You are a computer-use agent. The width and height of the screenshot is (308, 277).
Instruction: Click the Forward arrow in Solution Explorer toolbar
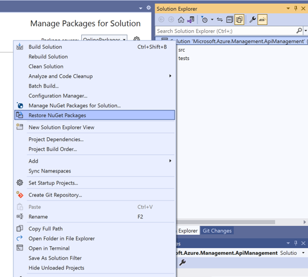pyautogui.click(x=171, y=19)
